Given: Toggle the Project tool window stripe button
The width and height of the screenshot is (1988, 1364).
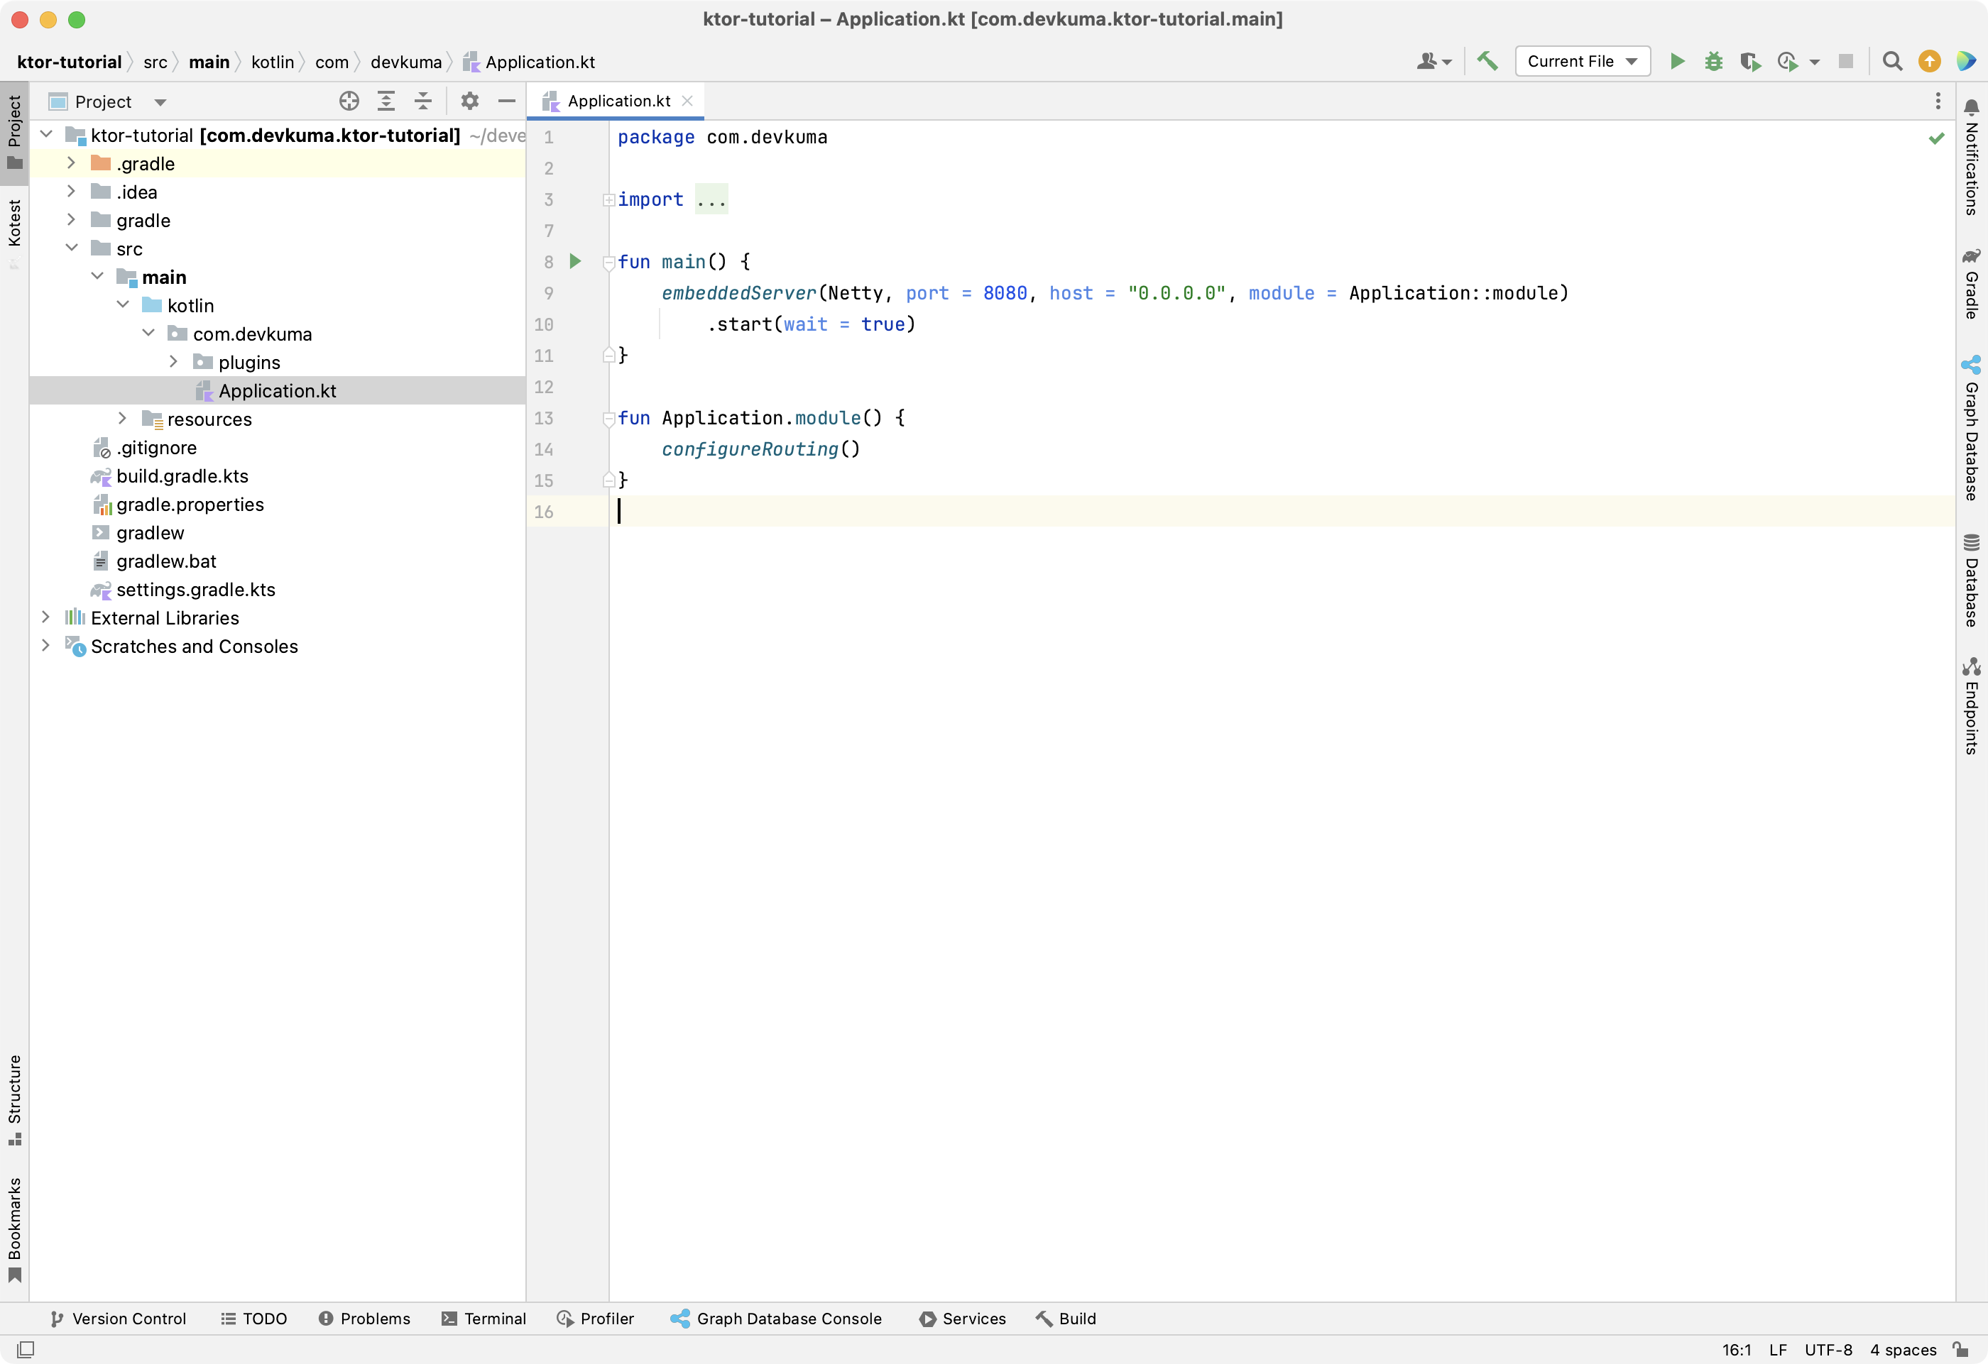Looking at the screenshot, I should [14, 133].
